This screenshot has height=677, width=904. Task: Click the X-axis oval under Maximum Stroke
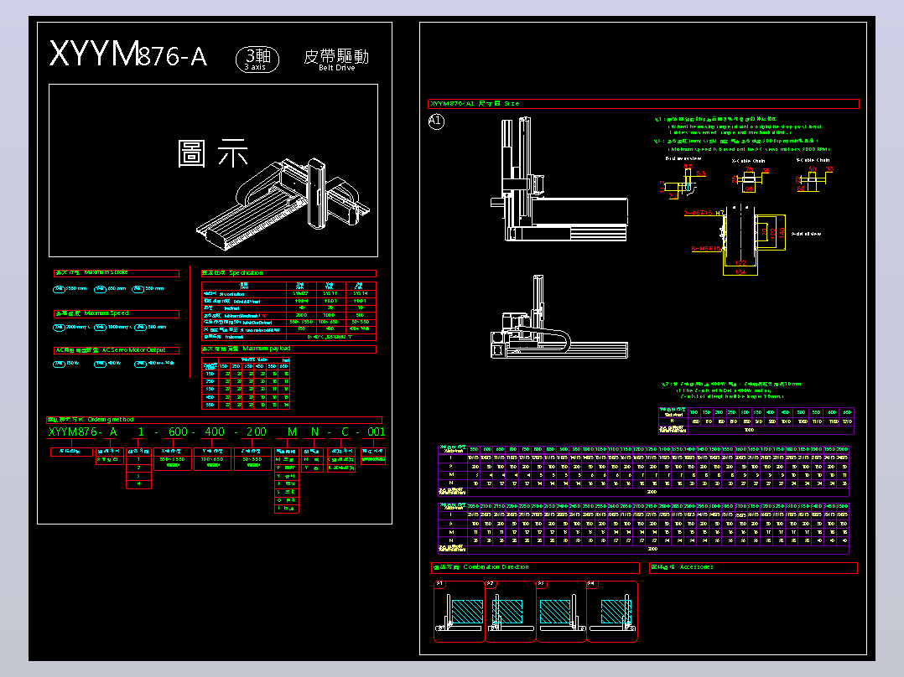point(59,289)
